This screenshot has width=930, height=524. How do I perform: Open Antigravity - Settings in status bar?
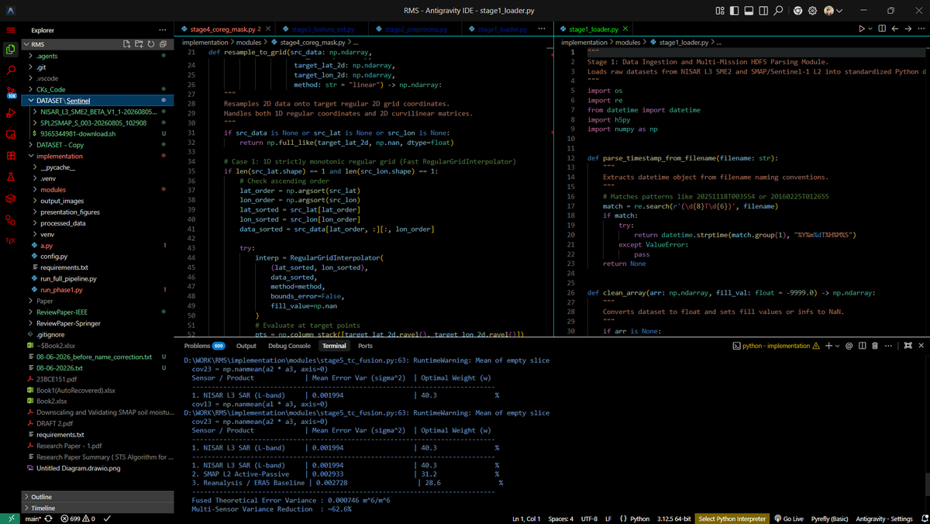pyautogui.click(x=884, y=519)
